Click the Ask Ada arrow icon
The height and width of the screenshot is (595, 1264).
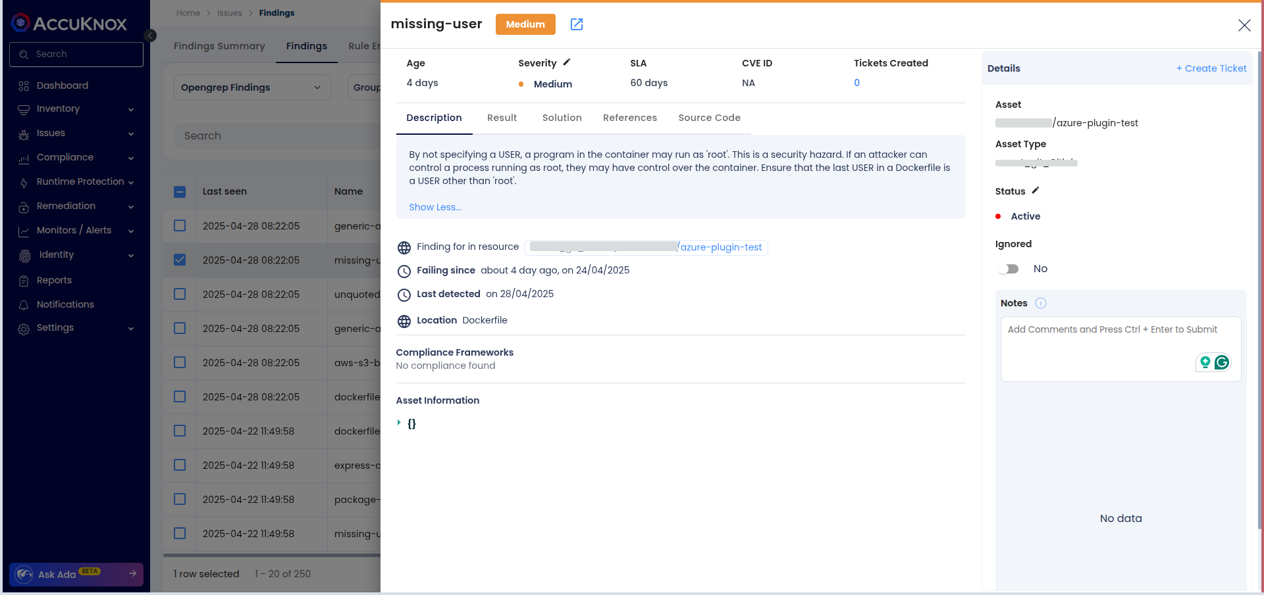(x=132, y=573)
